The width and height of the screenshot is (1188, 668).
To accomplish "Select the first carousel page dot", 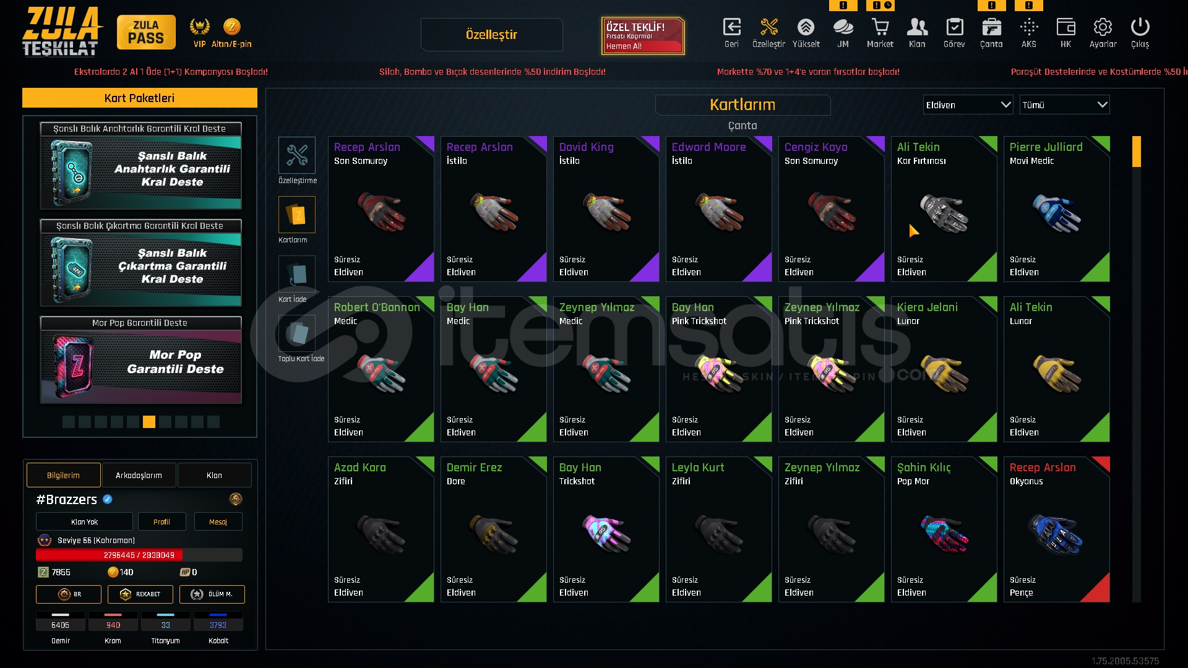I will (69, 422).
